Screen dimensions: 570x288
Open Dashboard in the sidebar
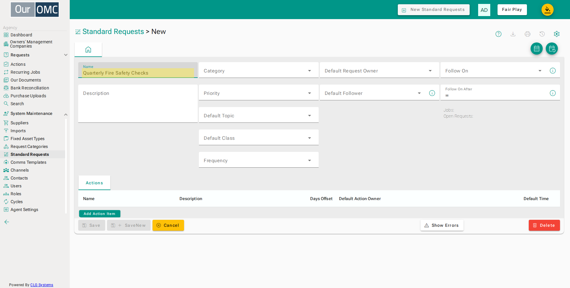point(21,35)
